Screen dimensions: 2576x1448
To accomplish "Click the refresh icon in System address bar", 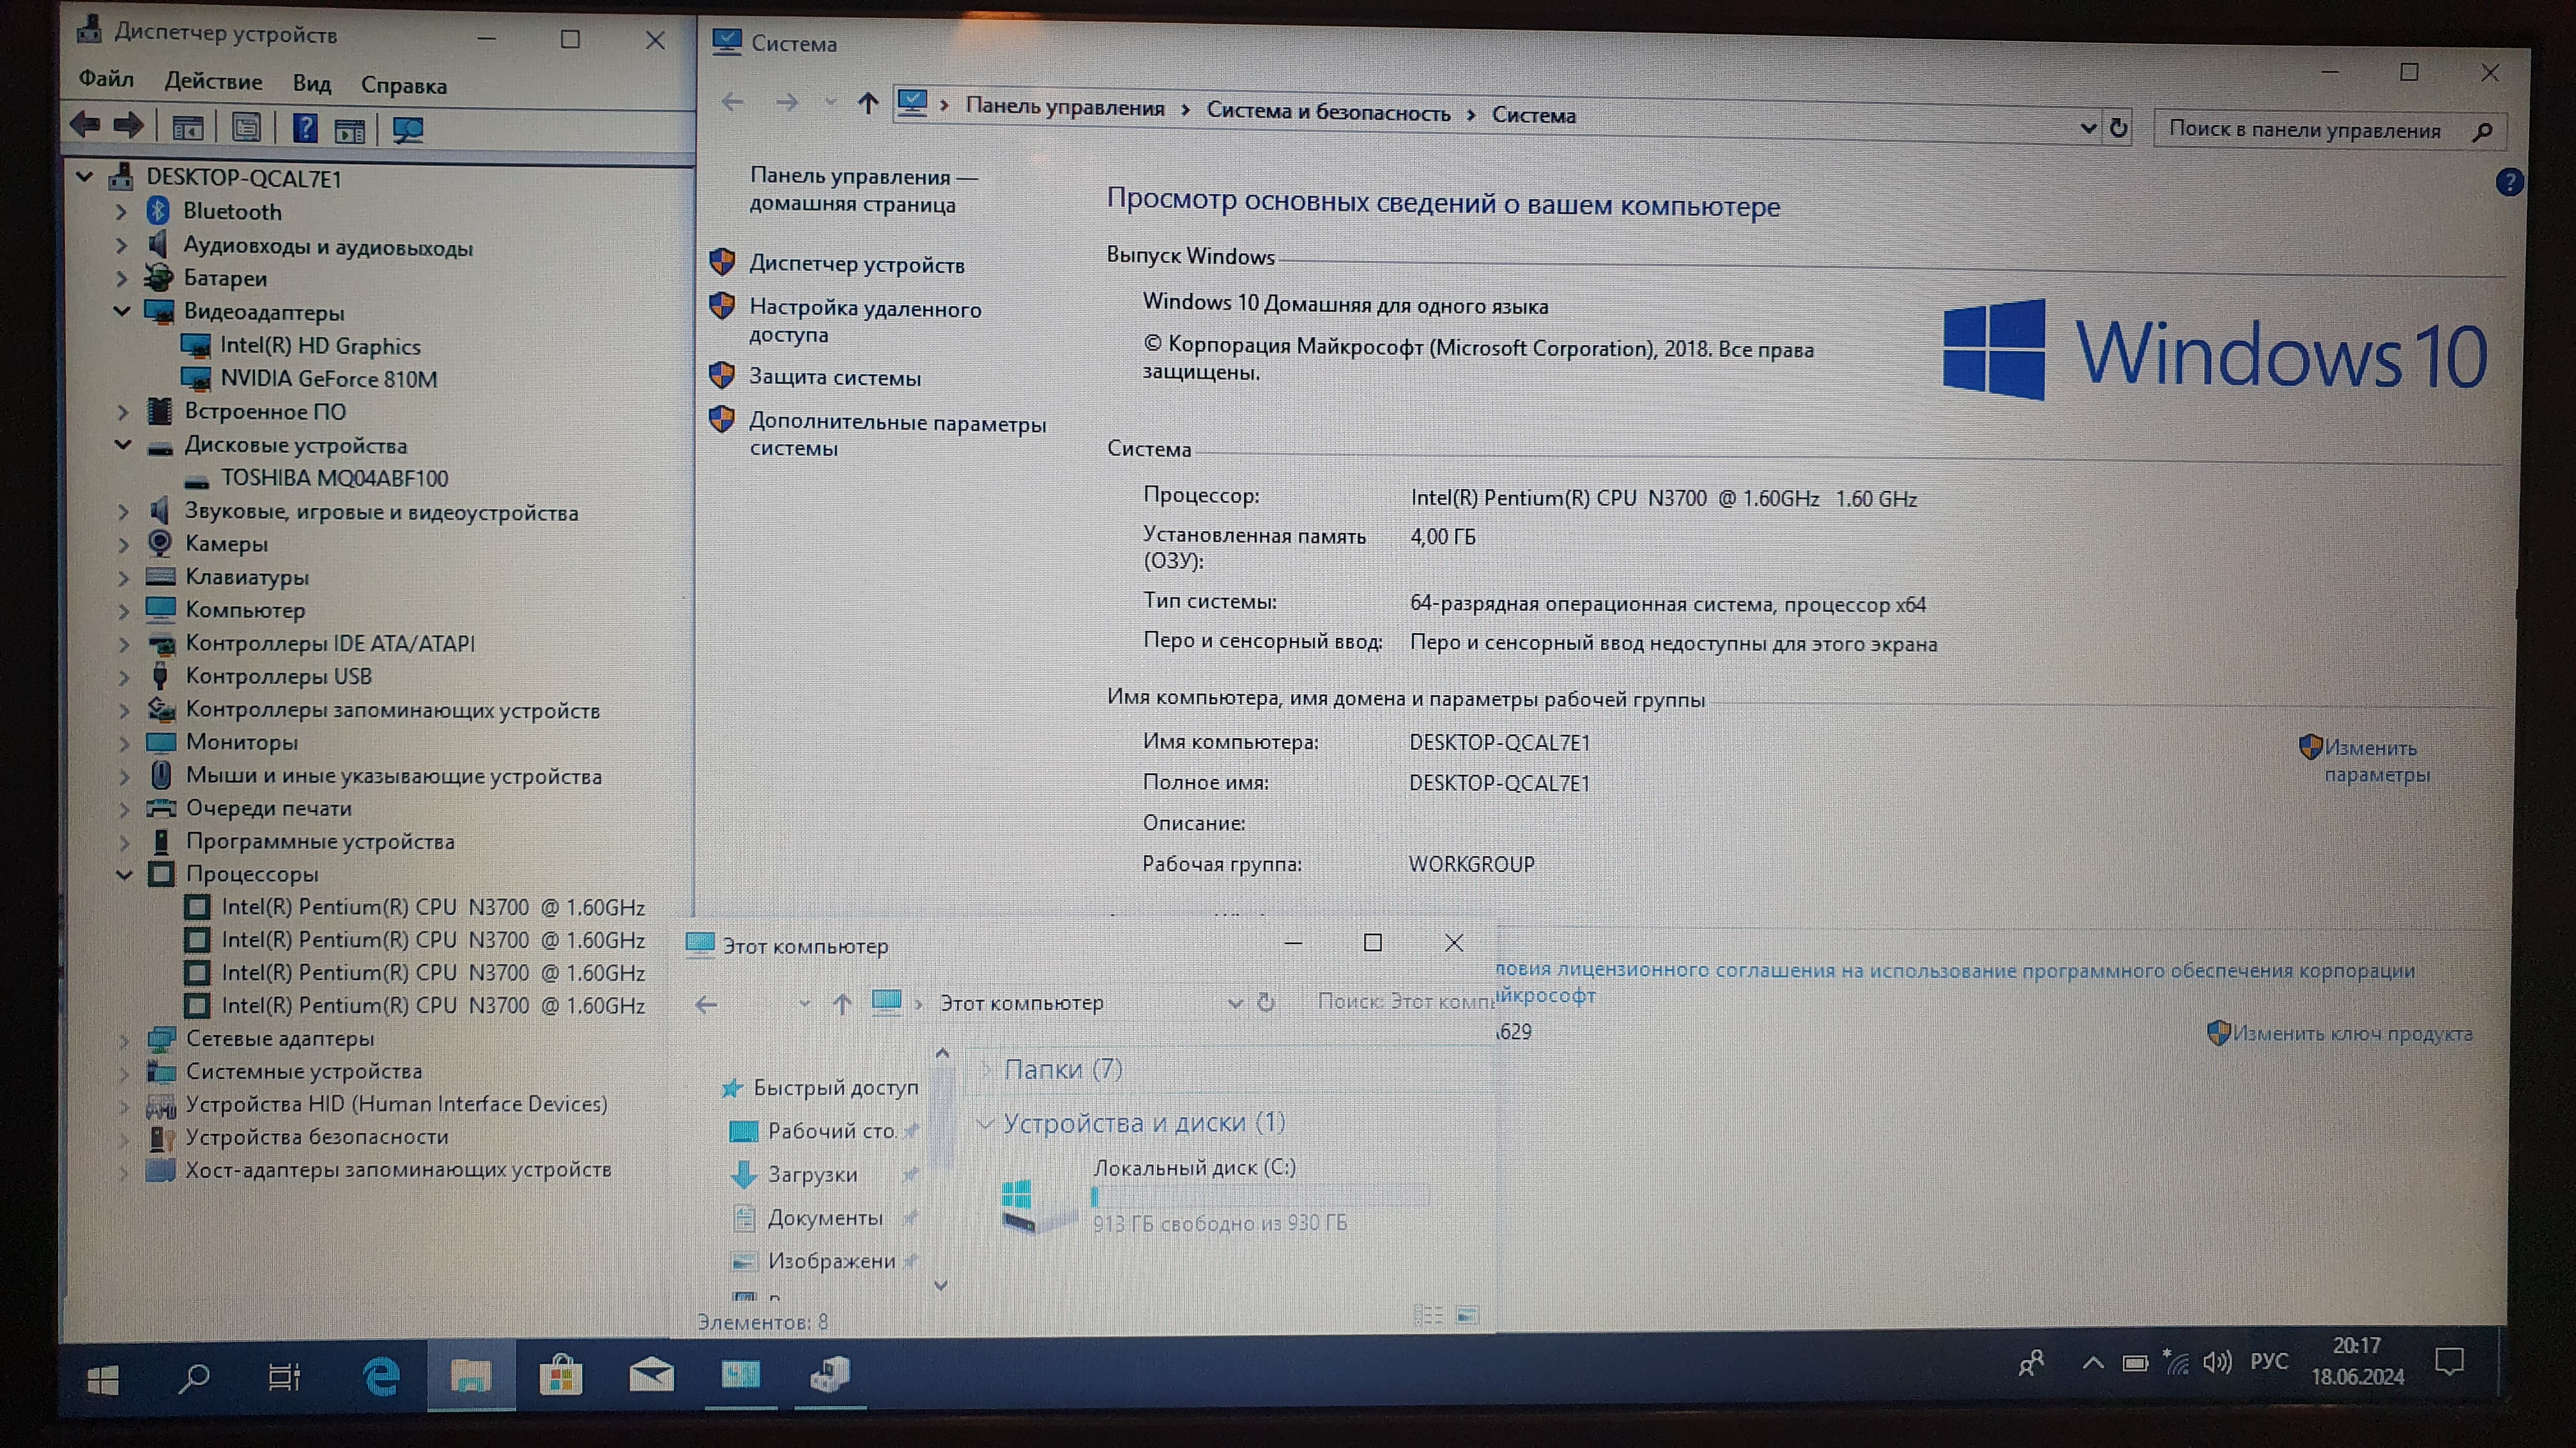I will tap(2118, 128).
